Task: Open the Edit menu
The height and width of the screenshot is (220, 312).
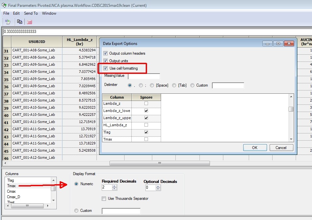Action: click(x=16, y=13)
